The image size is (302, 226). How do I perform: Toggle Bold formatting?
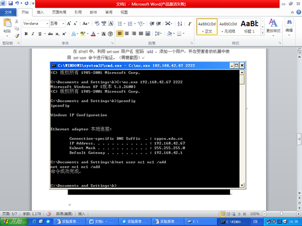click(x=26, y=34)
